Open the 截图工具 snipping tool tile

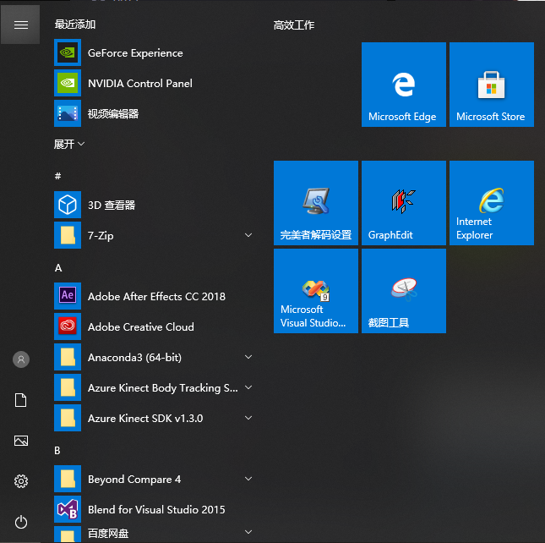[404, 291]
